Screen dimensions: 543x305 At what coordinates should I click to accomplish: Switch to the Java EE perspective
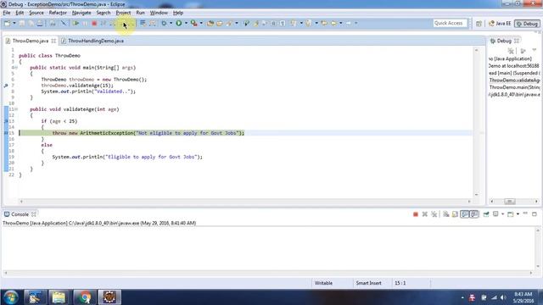[500, 24]
